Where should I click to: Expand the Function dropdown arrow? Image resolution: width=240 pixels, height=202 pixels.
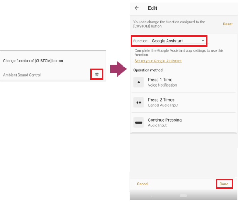203,41
